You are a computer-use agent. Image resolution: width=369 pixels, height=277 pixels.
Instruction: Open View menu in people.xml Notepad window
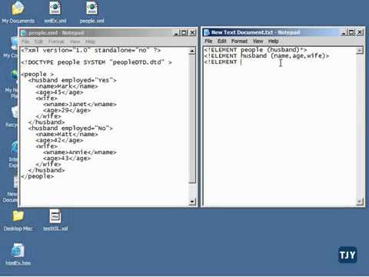coord(75,42)
